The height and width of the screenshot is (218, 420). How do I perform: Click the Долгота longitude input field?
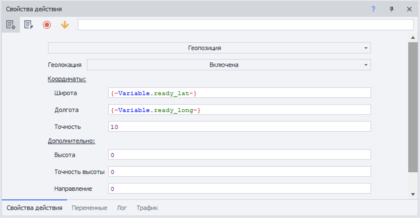pyautogui.click(x=239, y=110)
